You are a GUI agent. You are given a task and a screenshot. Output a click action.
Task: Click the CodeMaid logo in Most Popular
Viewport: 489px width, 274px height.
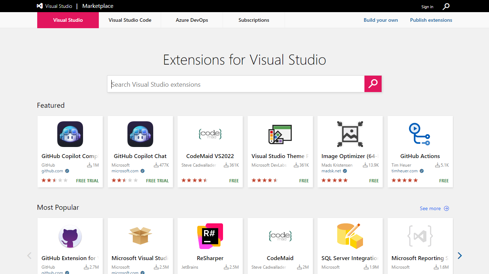pos(280,236)
